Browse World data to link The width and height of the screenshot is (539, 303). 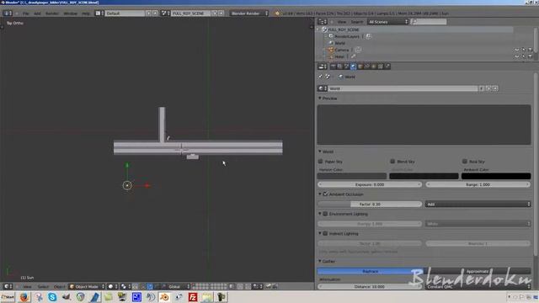(x=323, y=88)
